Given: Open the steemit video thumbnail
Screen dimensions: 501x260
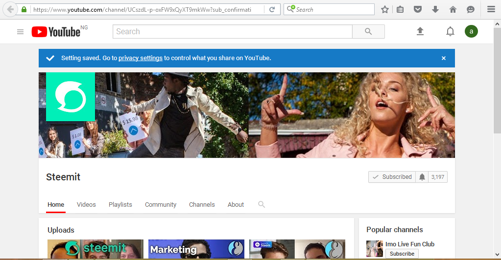Looking at the screenshot, I should tap(95, 249).
